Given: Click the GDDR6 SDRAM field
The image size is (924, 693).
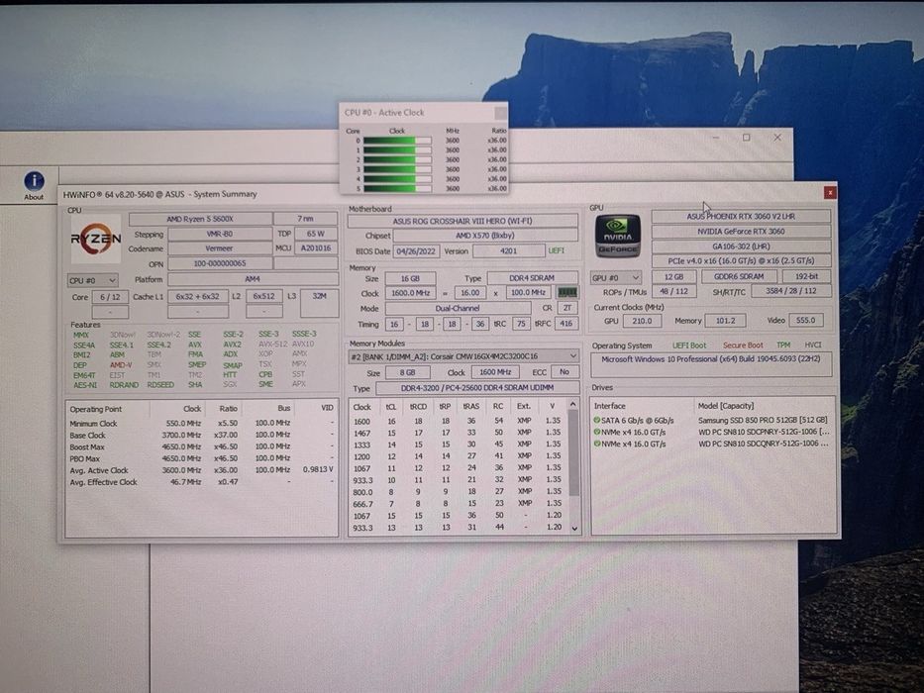Looking at the screenshot, I should (x=739, y=276).
